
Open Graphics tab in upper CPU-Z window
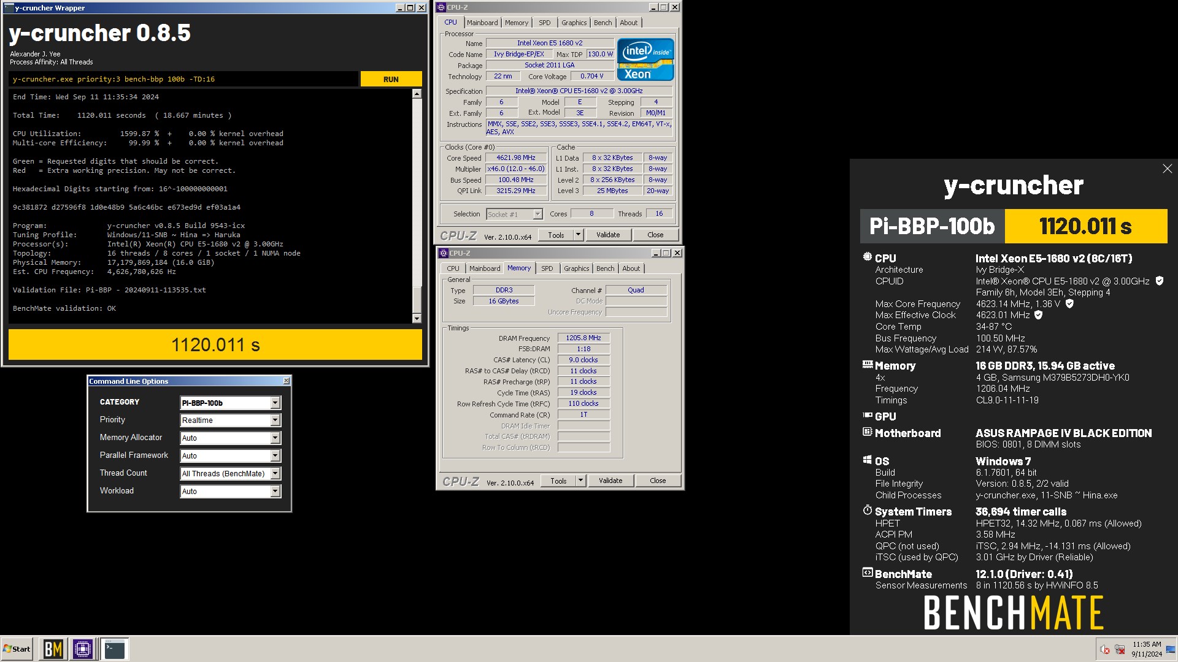(574, 23)
